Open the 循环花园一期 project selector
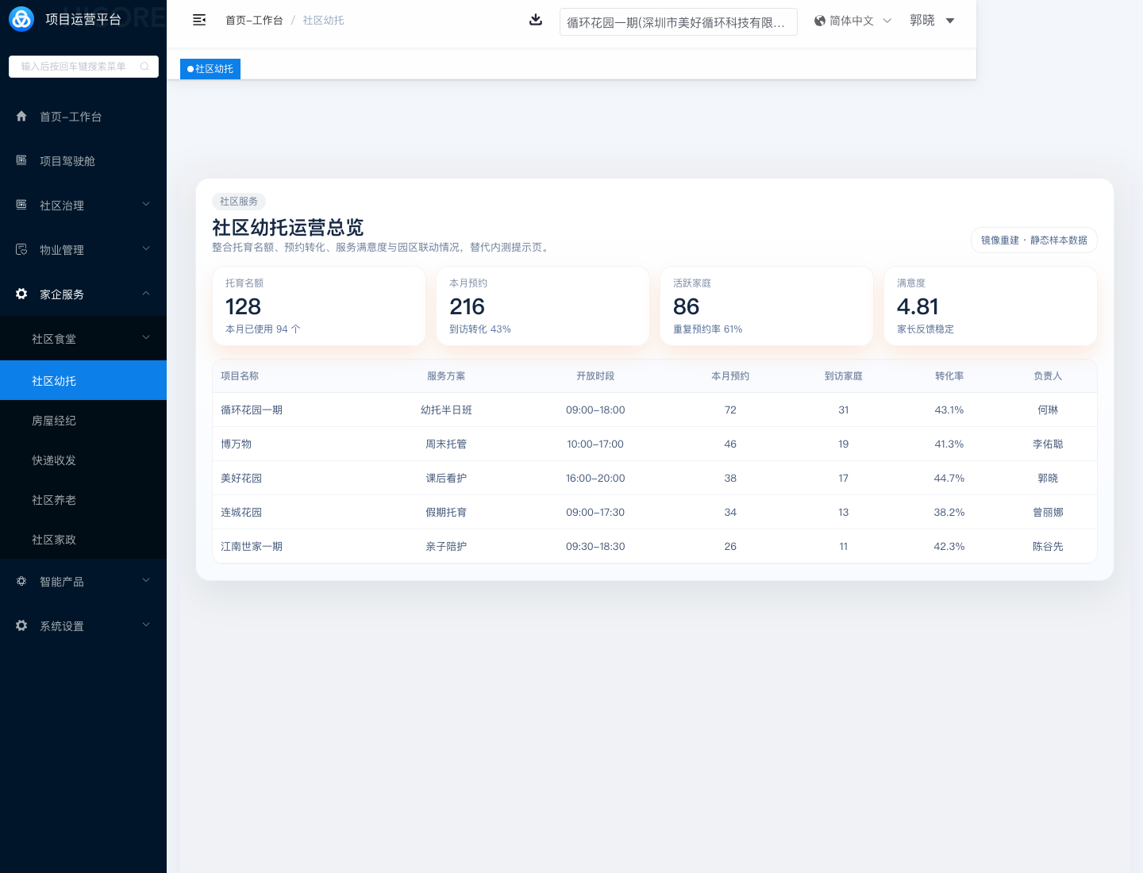1143x873 pixels. pyautogui.click(x=678, y=22)
